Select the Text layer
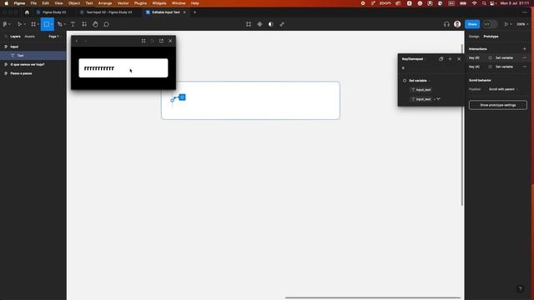Image resolution: width=534 pixels, height=300 pixels. [33, 56]
